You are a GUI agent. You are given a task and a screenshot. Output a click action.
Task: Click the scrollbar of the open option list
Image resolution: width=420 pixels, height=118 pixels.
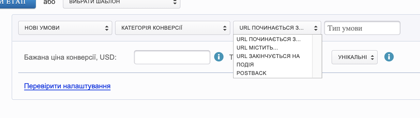tap(317, 56)
